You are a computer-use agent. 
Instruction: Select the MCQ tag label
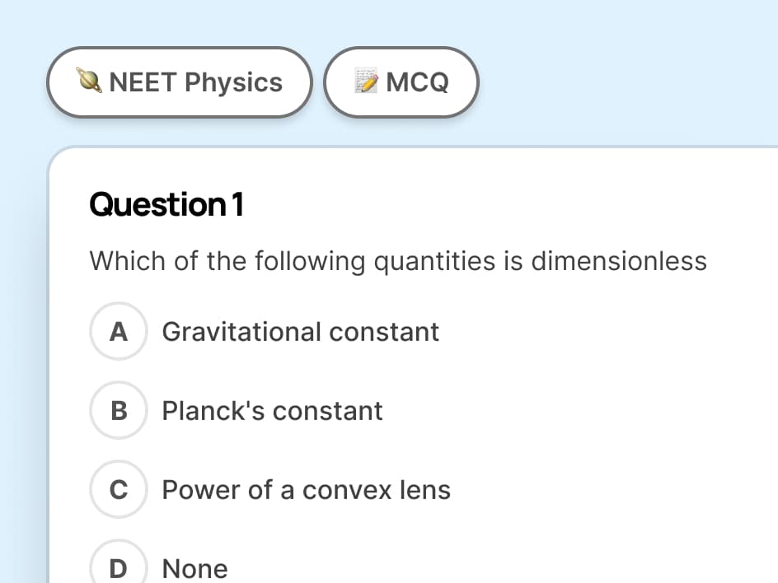[x=401, y=82]
